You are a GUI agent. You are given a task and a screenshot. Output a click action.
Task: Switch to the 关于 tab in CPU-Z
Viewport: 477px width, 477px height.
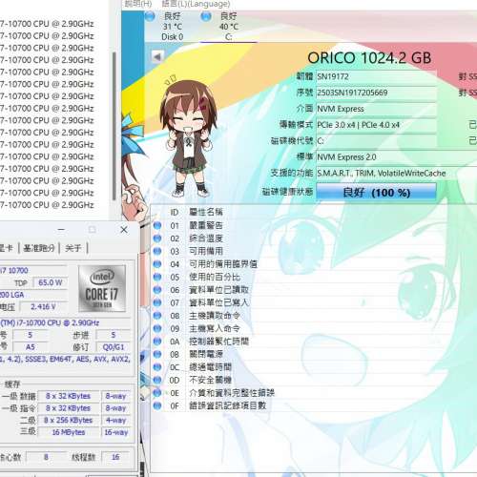pos(73,248)
